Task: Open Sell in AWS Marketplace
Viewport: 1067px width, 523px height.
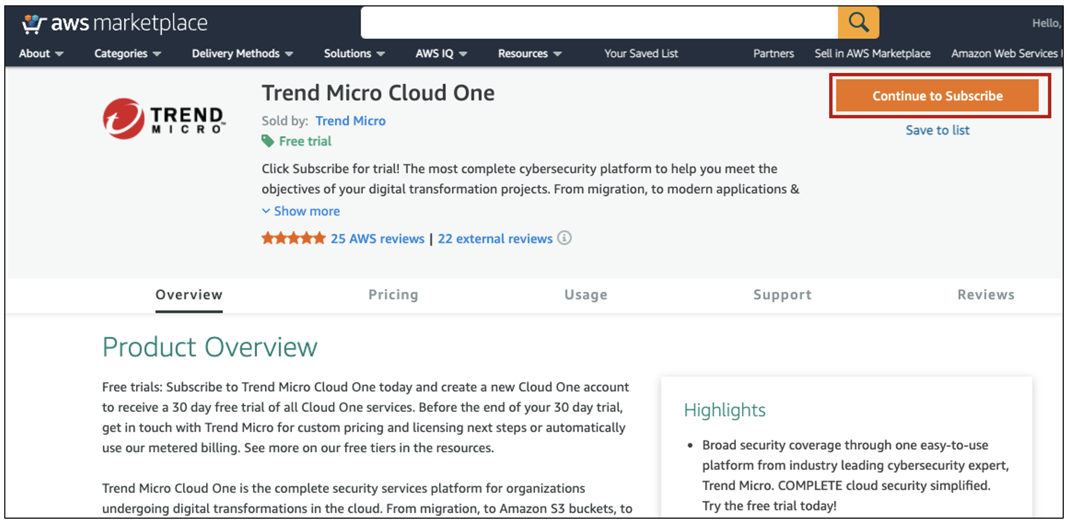Action: pyautogui.click(x=872, y=53)
